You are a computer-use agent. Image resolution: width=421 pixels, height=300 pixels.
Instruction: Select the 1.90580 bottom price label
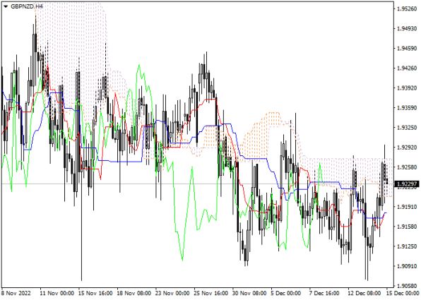(x=407, y=286)
